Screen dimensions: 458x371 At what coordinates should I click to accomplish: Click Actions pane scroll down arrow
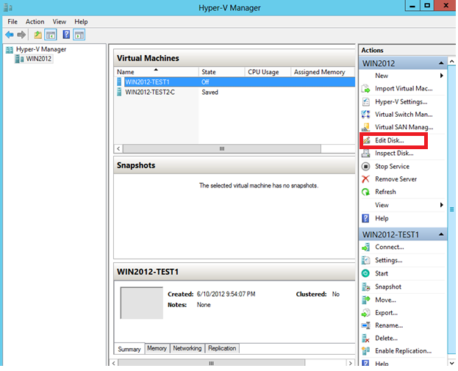click(451, 364)
